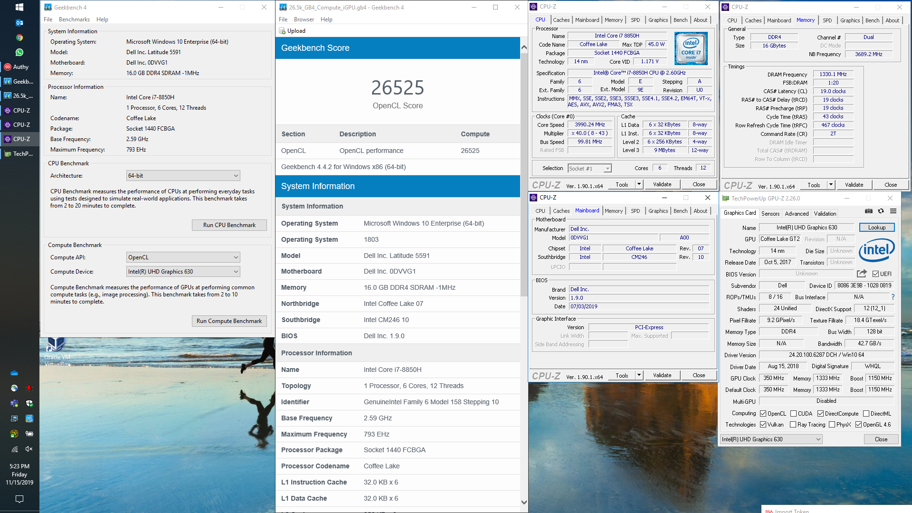Click the red tray icon beside the swirl icon
The image size is (912, 513).
(29, 388)
